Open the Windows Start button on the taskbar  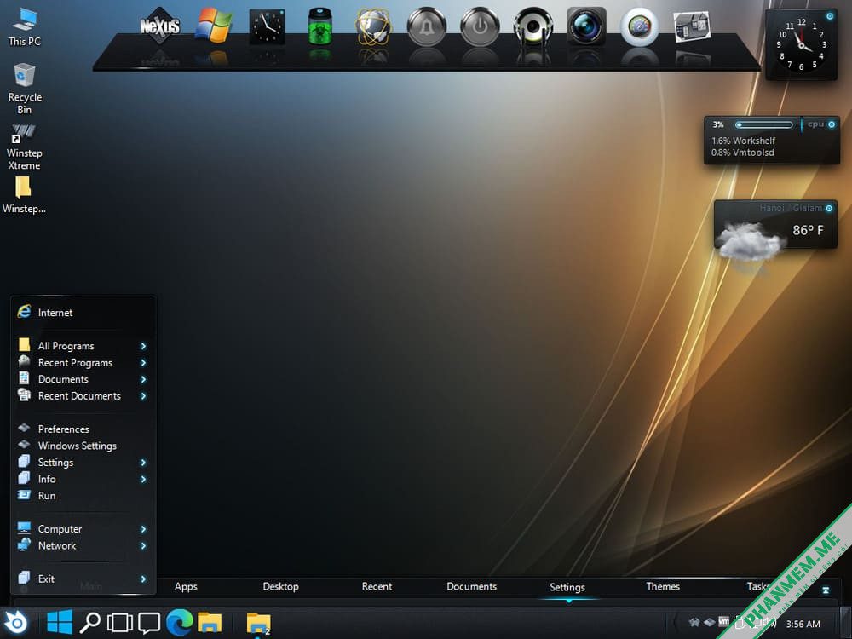pyautogui.click(x=60, y=622)
